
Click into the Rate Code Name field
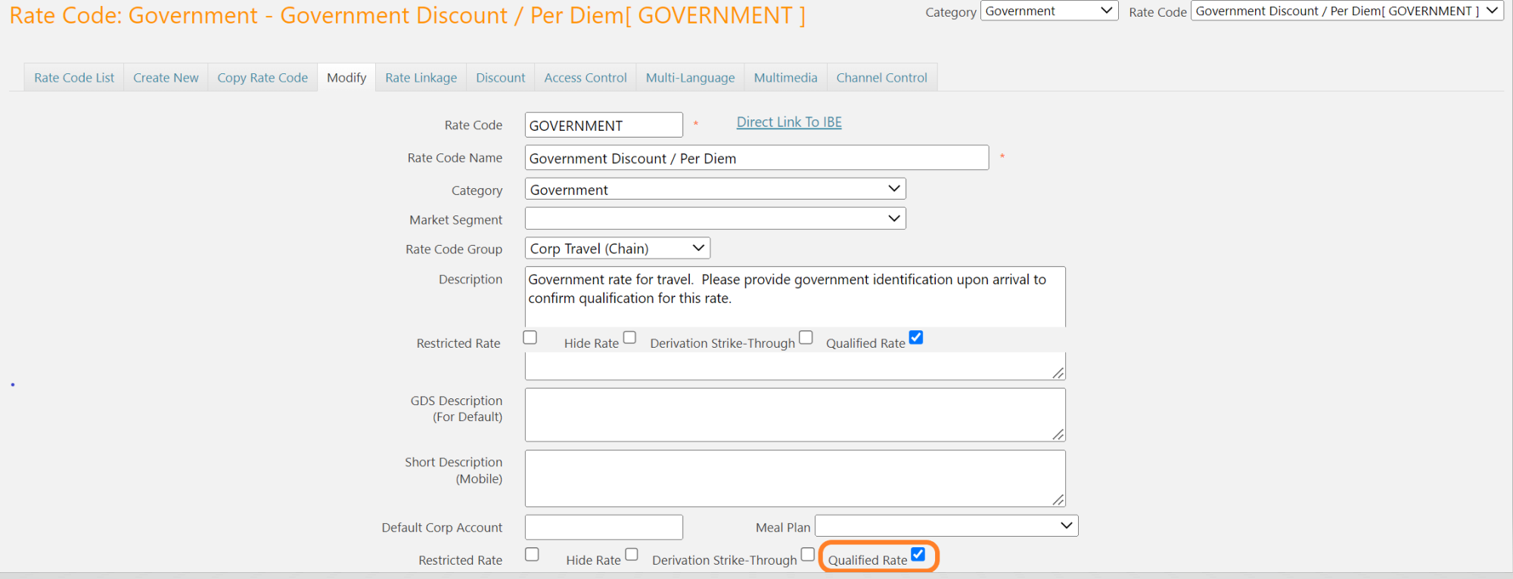click(756, 157)
